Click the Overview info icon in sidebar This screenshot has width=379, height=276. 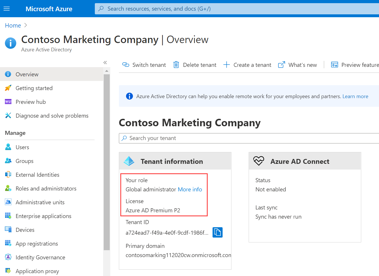point(8,74)
